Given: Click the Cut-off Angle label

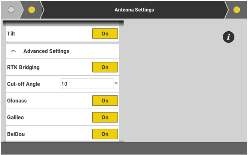Looking at the screenshot, I should click(x=23, y=84).
